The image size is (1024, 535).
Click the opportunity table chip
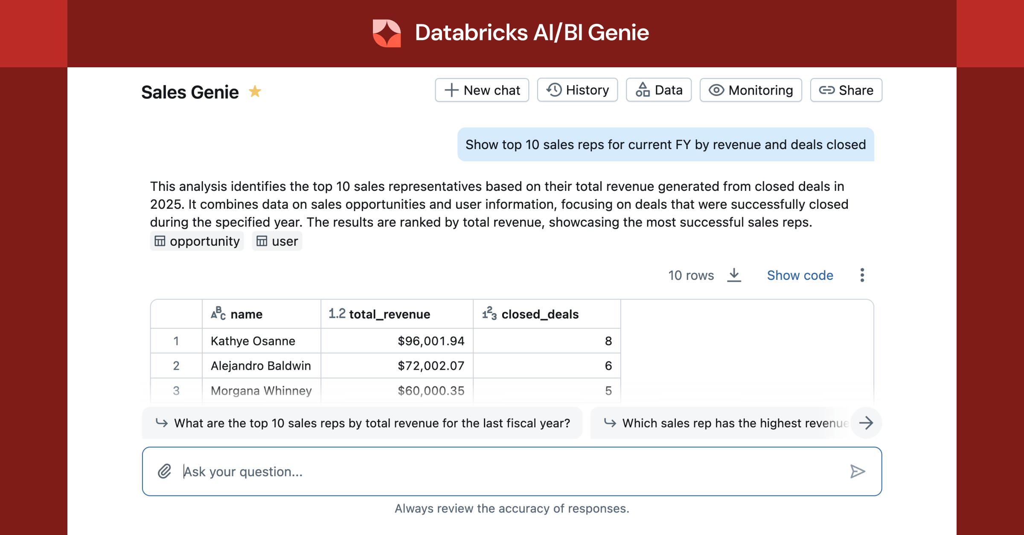coord(197,241)
